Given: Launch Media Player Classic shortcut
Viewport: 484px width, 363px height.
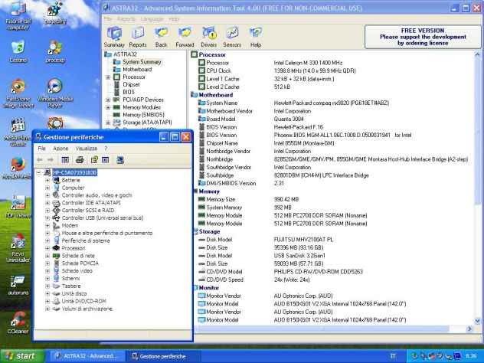Looking at the screenshot, I should (18, 132).
